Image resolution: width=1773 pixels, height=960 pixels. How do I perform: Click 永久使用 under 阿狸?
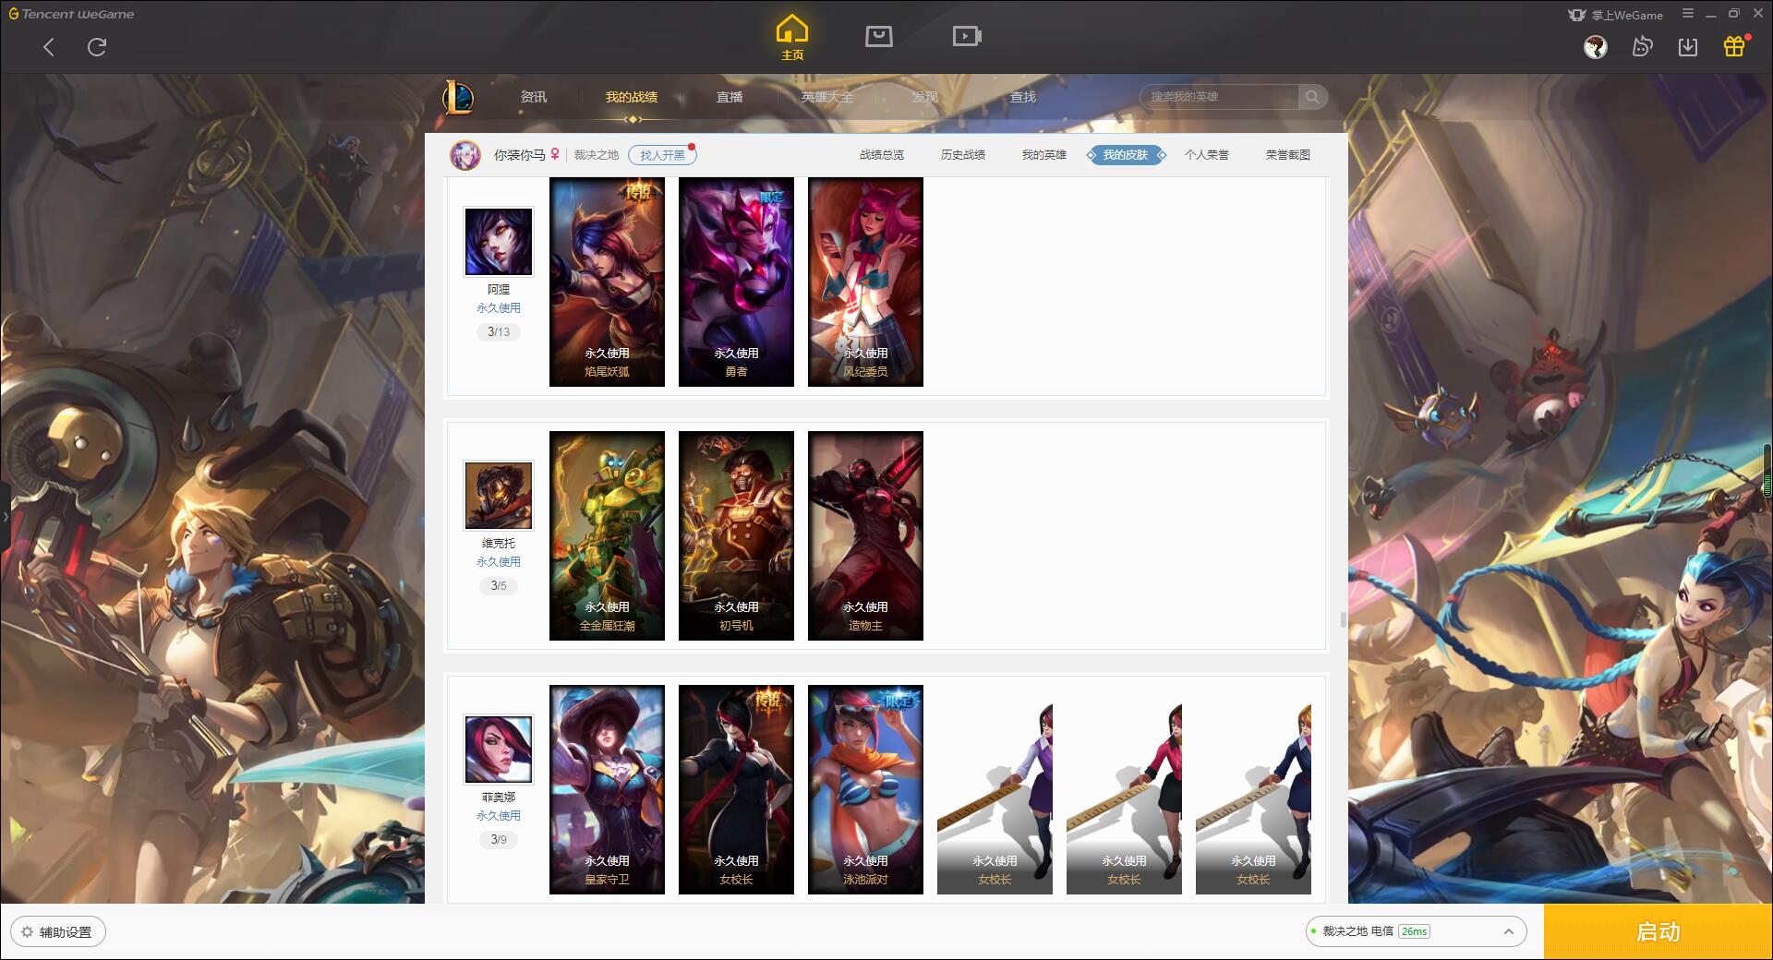coord(499,308)
